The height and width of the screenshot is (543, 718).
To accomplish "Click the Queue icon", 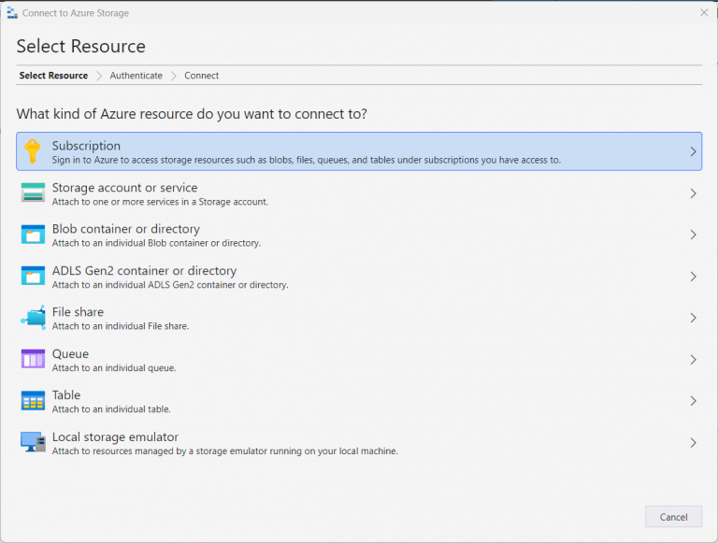I will 33,360.
